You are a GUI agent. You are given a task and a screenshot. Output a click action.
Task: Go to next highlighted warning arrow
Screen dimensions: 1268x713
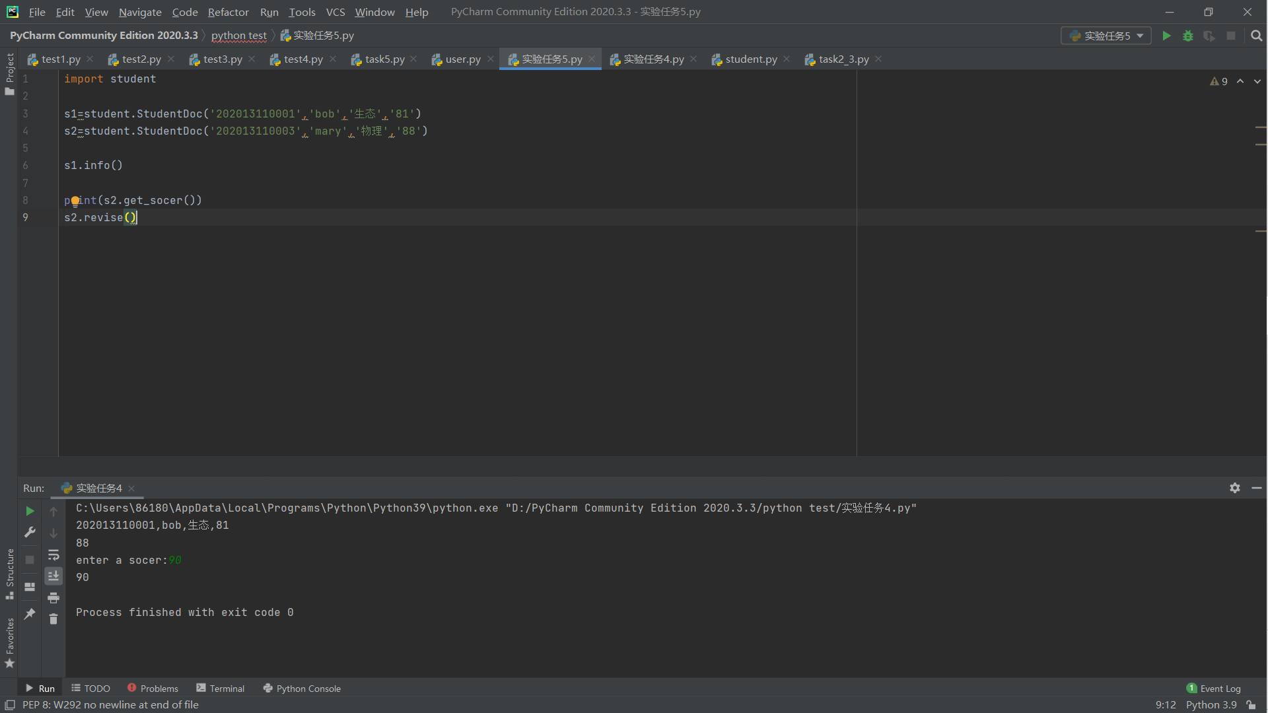(x=1257, y=81)
